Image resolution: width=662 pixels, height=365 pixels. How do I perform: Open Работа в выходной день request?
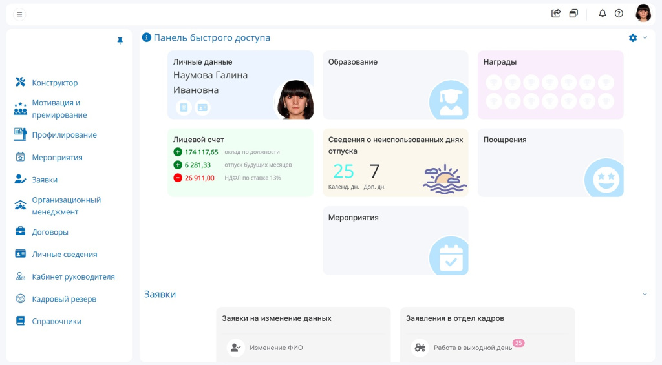tap(473, 348)
